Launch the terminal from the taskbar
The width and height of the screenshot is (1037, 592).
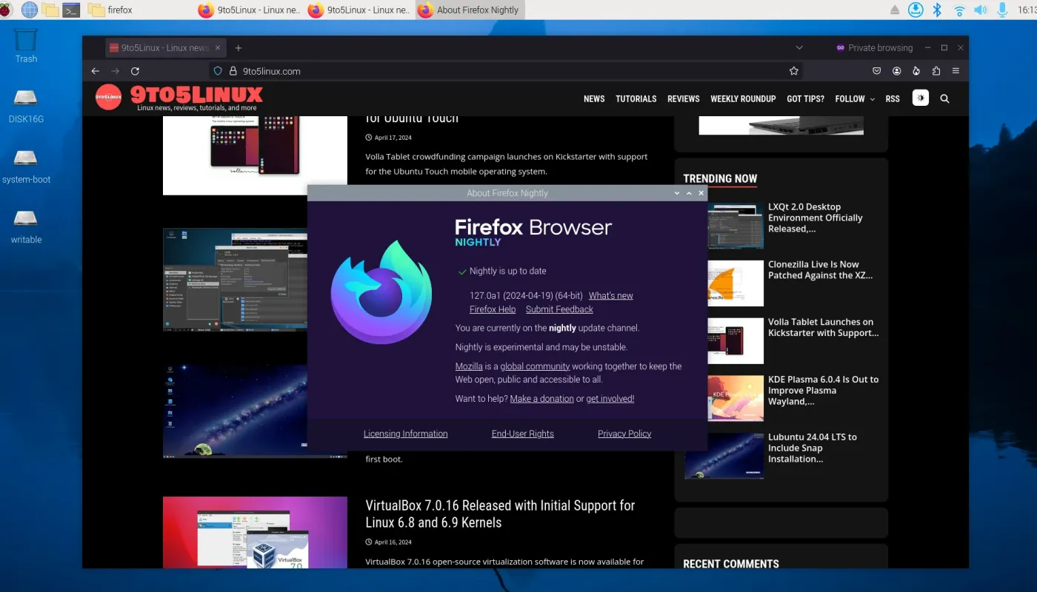71,10
